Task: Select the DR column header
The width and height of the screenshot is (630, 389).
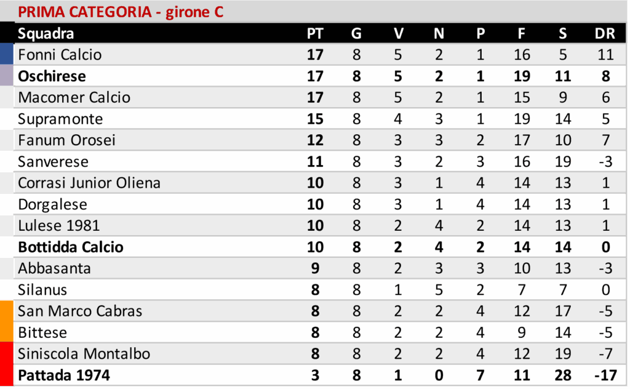Action: (x=605, y=33)
